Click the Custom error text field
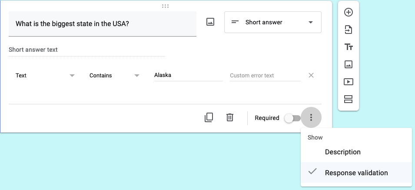 (x=265, y=76)
